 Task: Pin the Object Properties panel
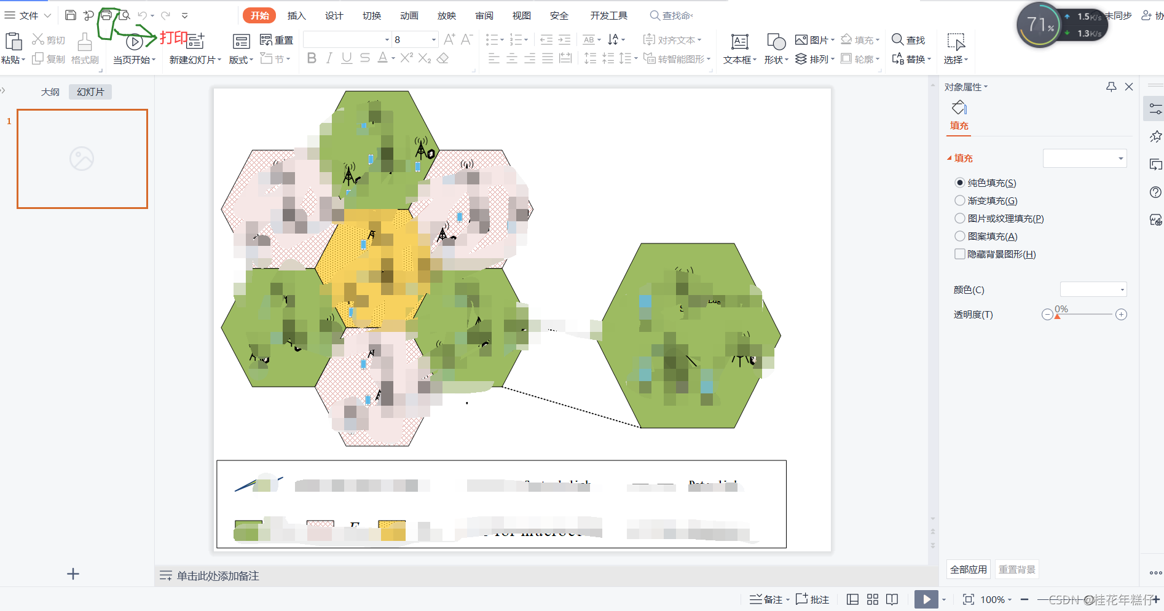pyautogui.click(x=1111, y=87)
